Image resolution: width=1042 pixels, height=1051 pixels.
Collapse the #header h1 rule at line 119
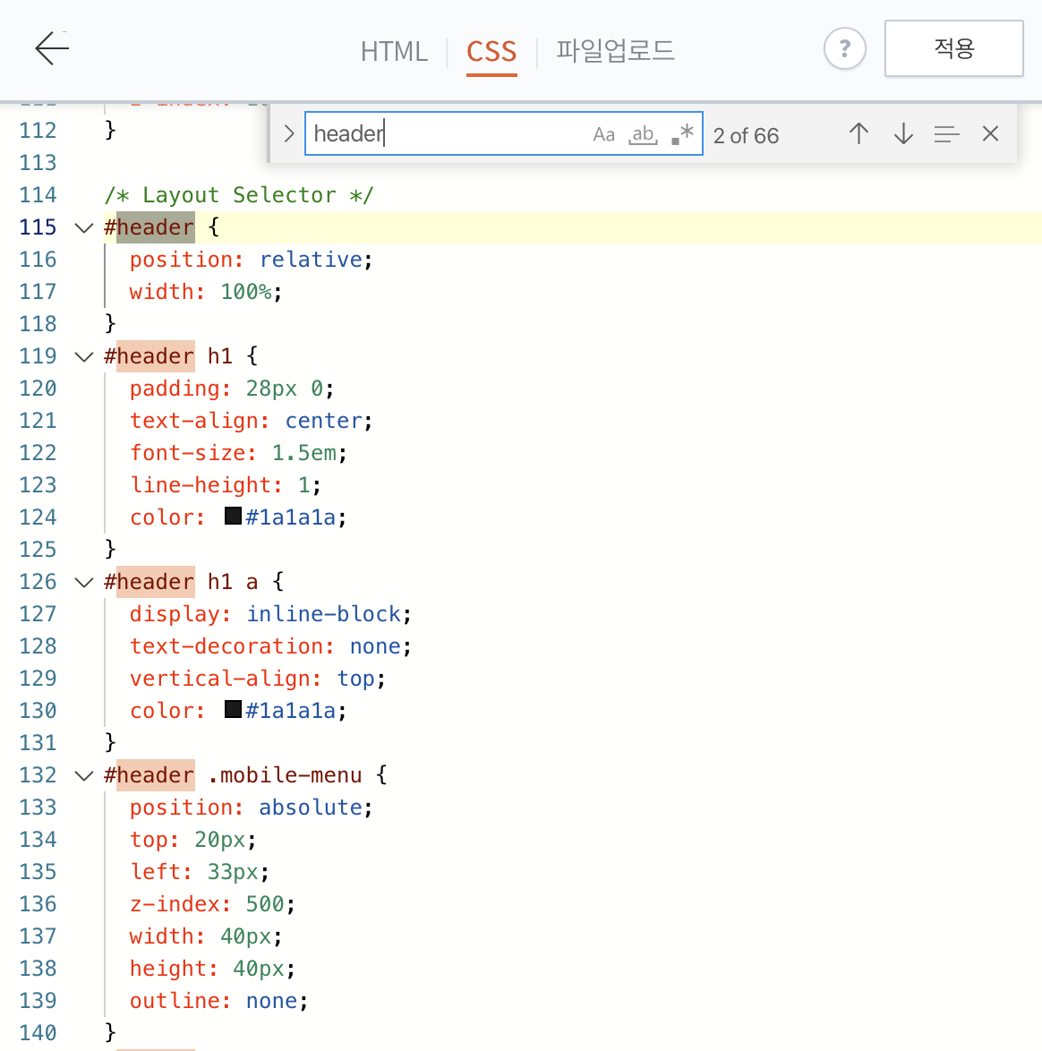[x=84, y=356]
